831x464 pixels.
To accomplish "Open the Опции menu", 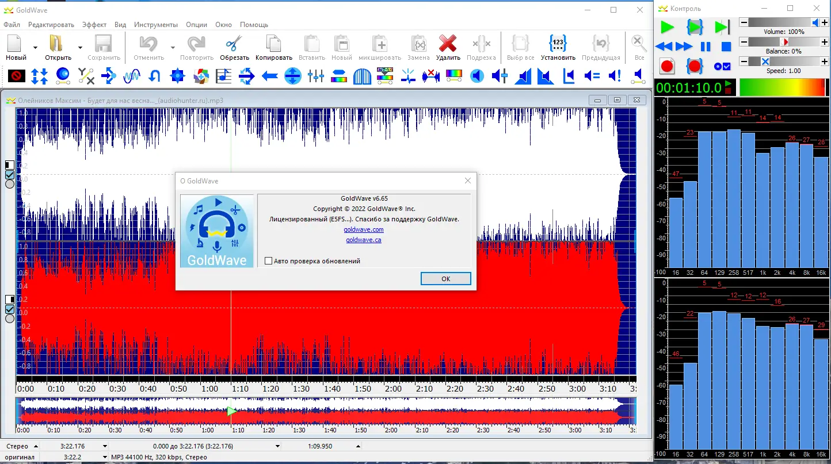I will tap(197, 25).
